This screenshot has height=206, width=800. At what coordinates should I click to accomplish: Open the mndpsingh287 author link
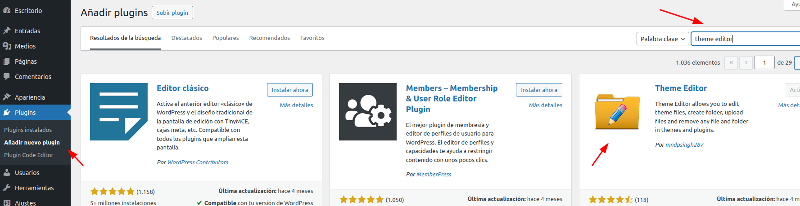pyautogui.click(x=684, y=145)
